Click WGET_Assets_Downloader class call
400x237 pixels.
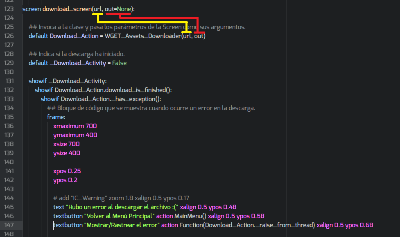[142, 36]
